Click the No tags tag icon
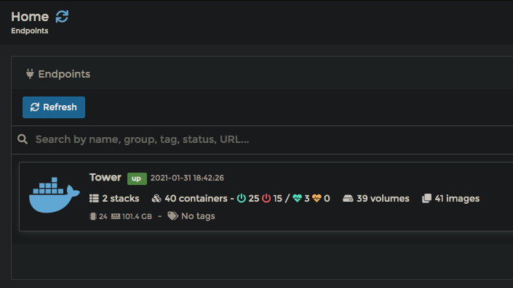 pyautogui.click(x=172, y=216)
